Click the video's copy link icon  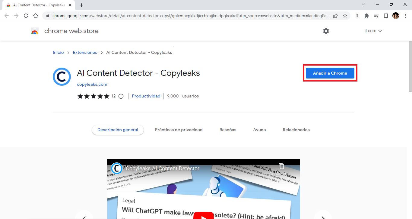point(281,166)
